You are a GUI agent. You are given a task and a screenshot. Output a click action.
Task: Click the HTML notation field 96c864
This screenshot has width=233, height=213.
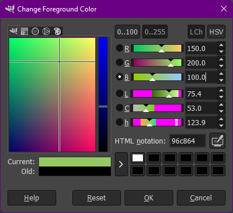[188, 141]
